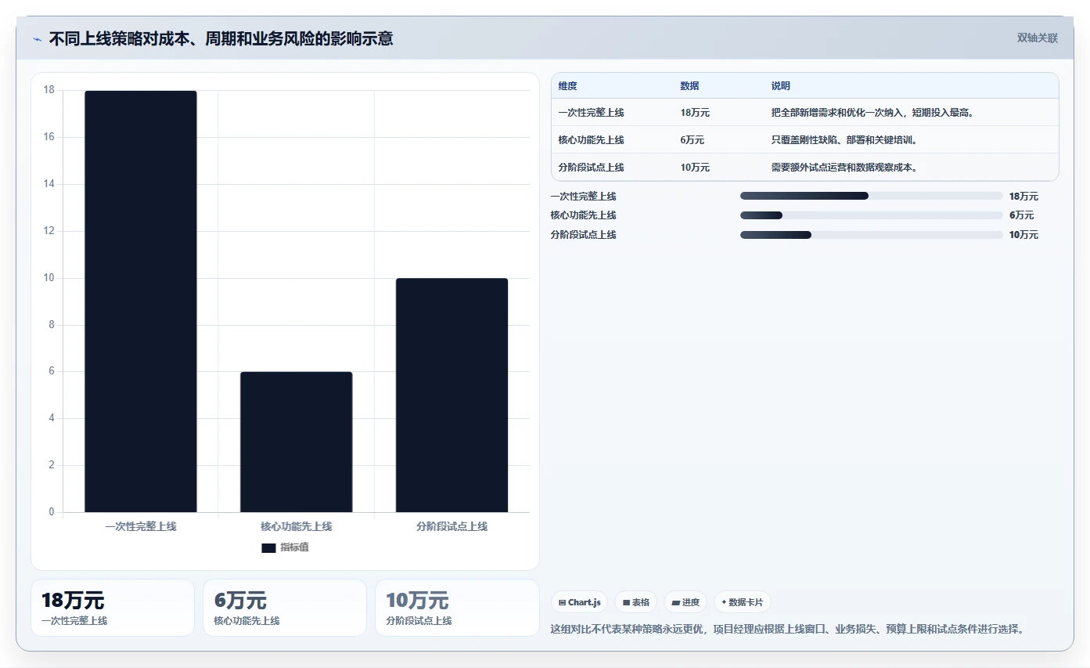Select the 10万元 table cell

pyautogui.click(x=695, y=168)
